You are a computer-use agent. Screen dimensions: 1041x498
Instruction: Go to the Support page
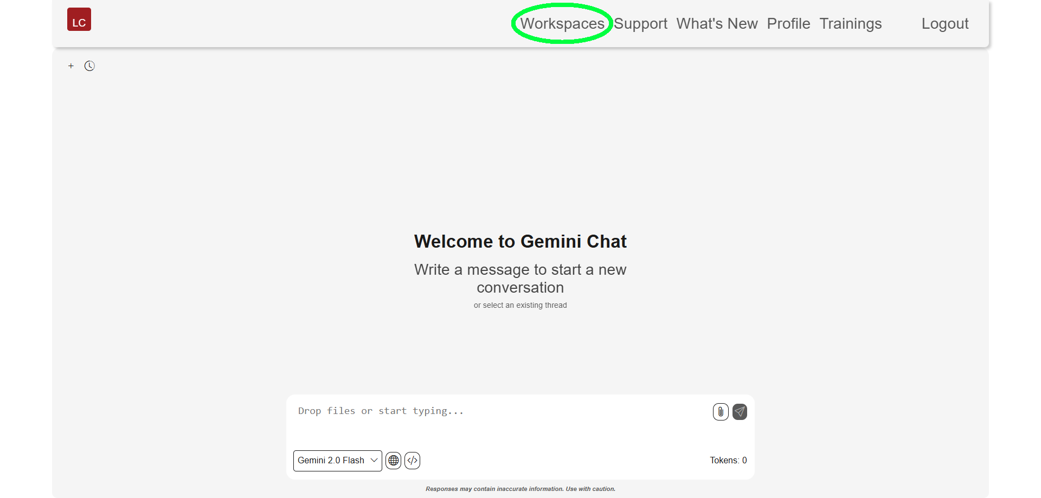(x=640, y=24)
